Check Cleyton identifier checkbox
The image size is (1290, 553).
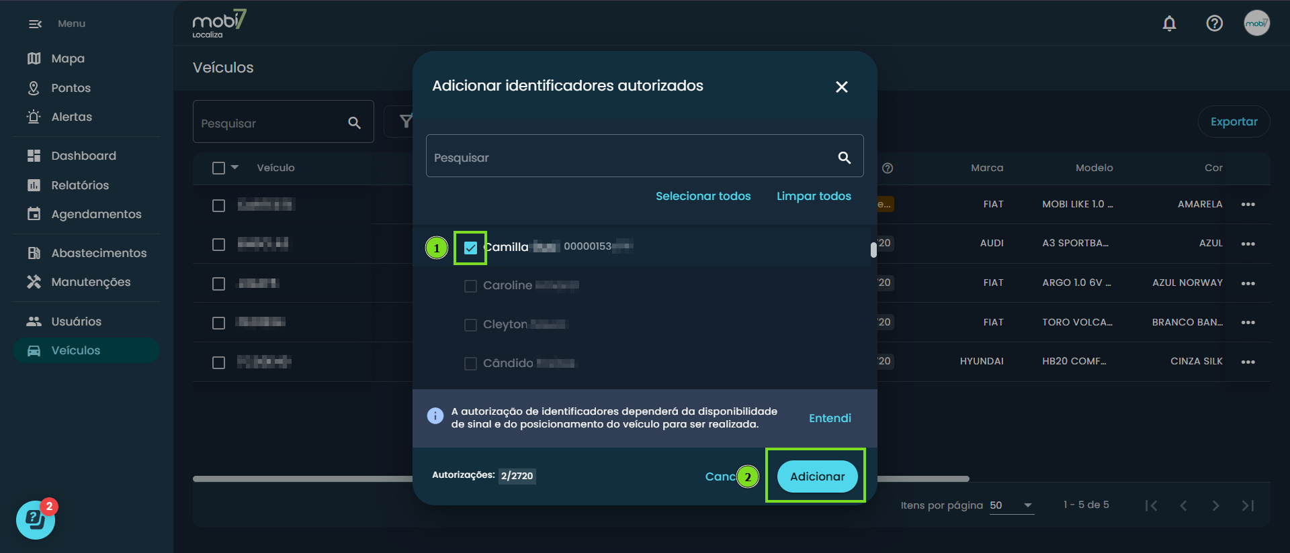470,325
